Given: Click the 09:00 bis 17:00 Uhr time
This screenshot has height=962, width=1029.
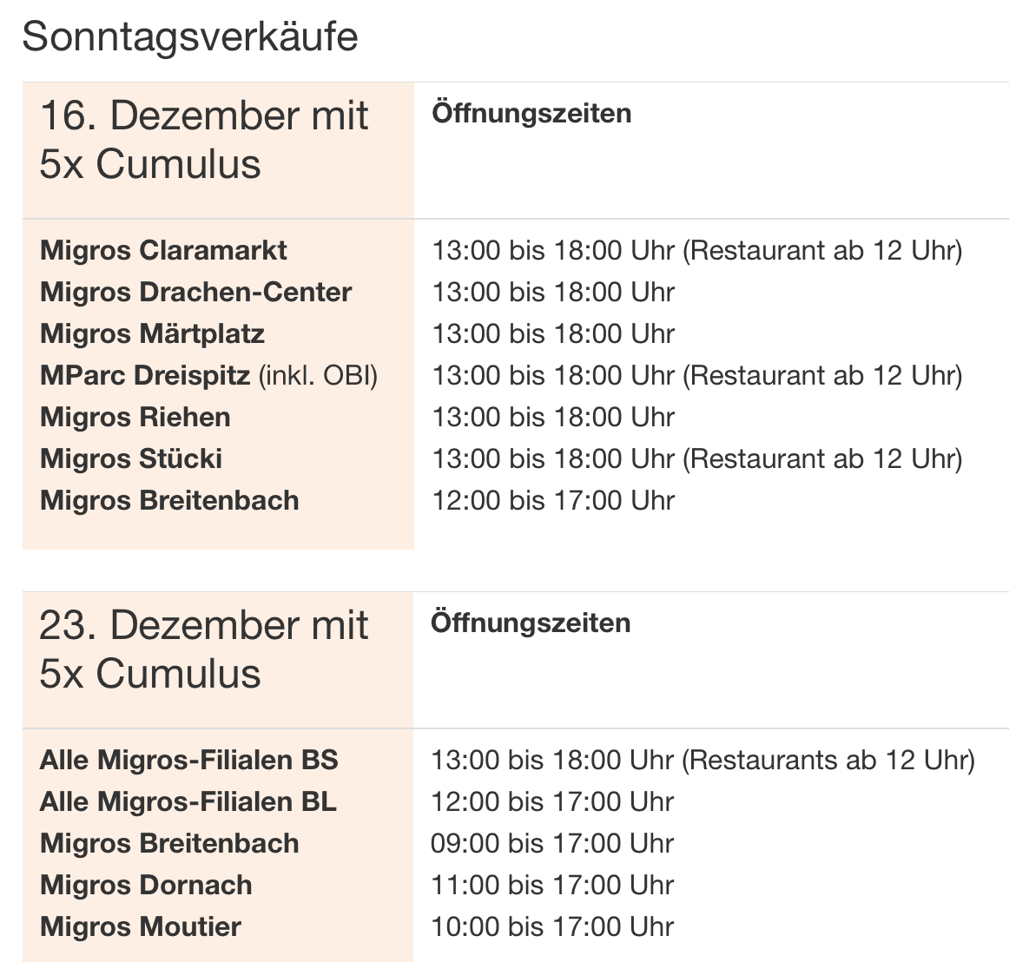Looking at the screenshot, I should [x=552, y=843].
